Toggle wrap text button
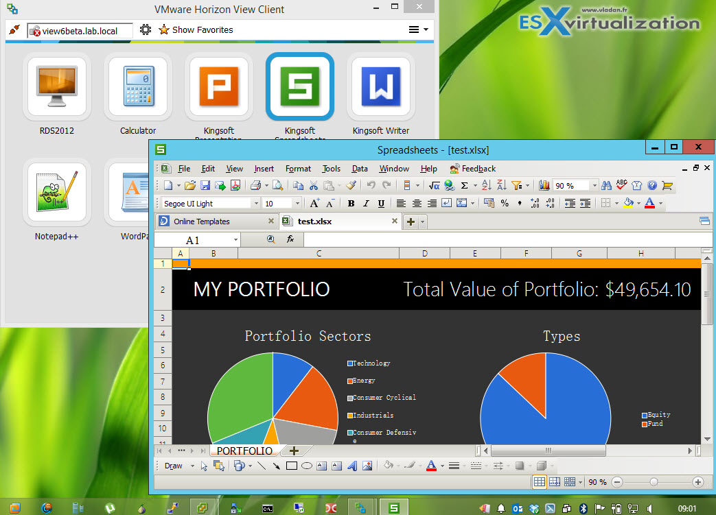This screenshot has height=515, width=716. [x=447, y=203]
